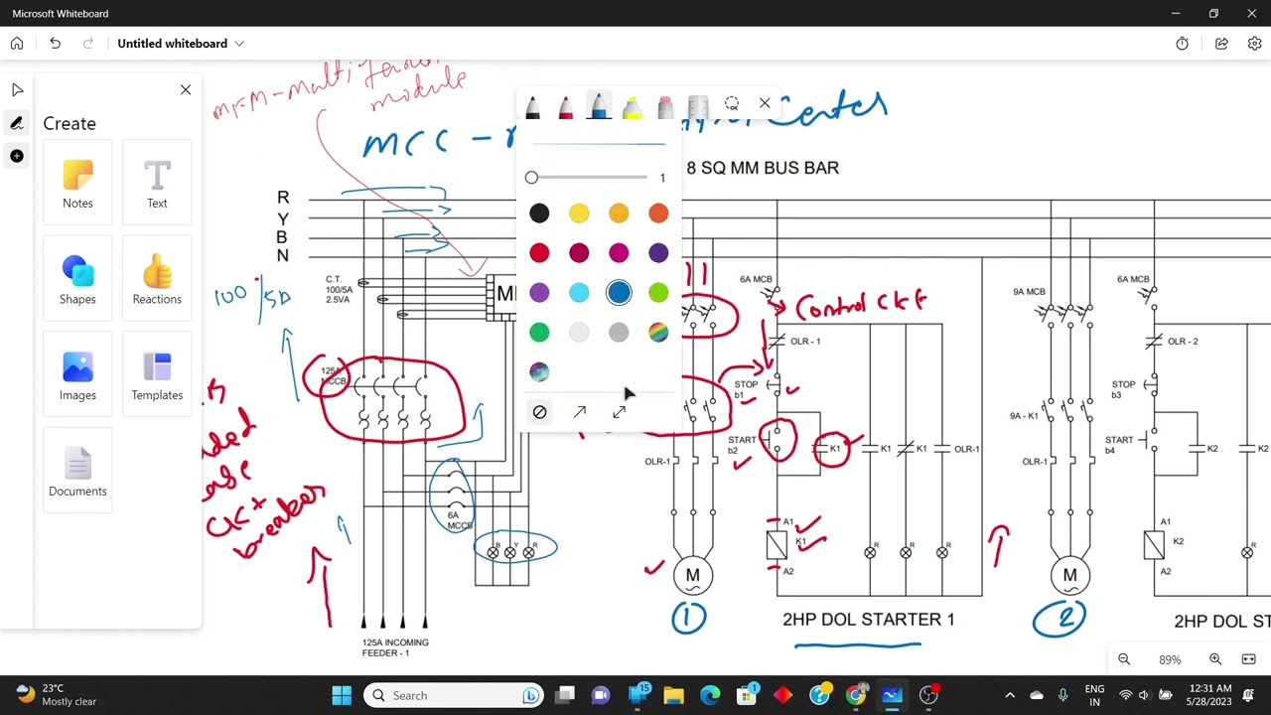This screenshot has height=715, width=1271.
Task: Open Microsoft Store from the taskbar
Action: 747,695
